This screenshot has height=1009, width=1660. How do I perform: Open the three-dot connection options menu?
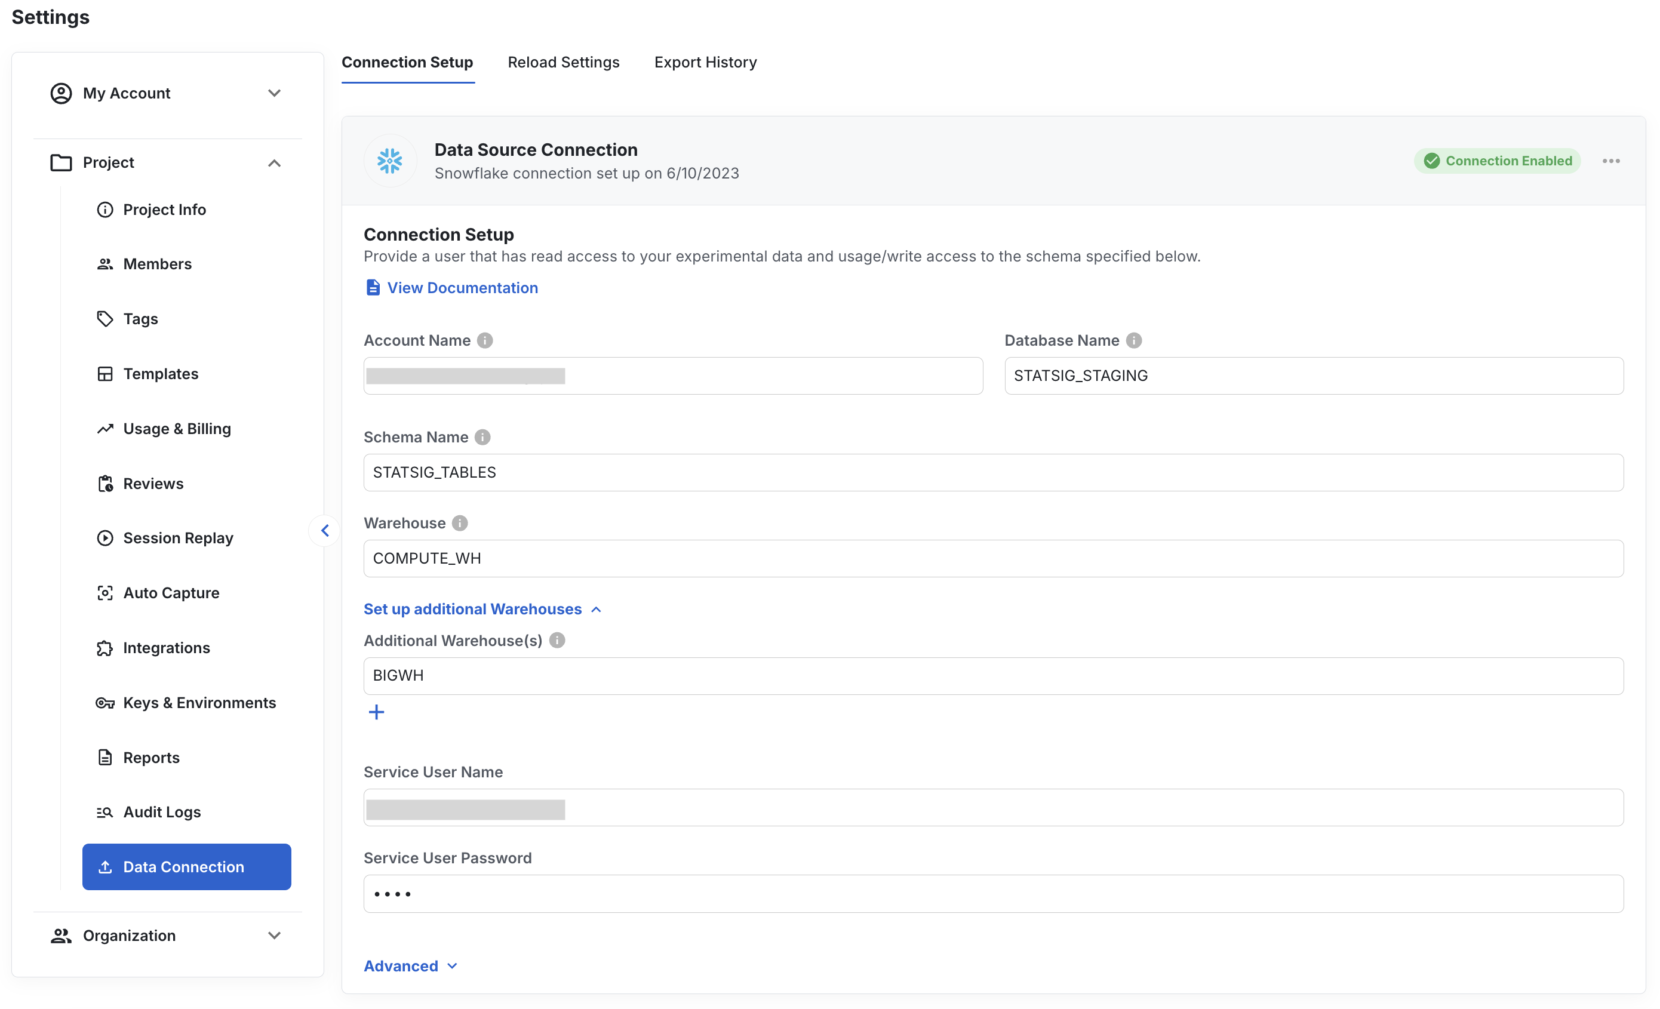click(1611, 161)
